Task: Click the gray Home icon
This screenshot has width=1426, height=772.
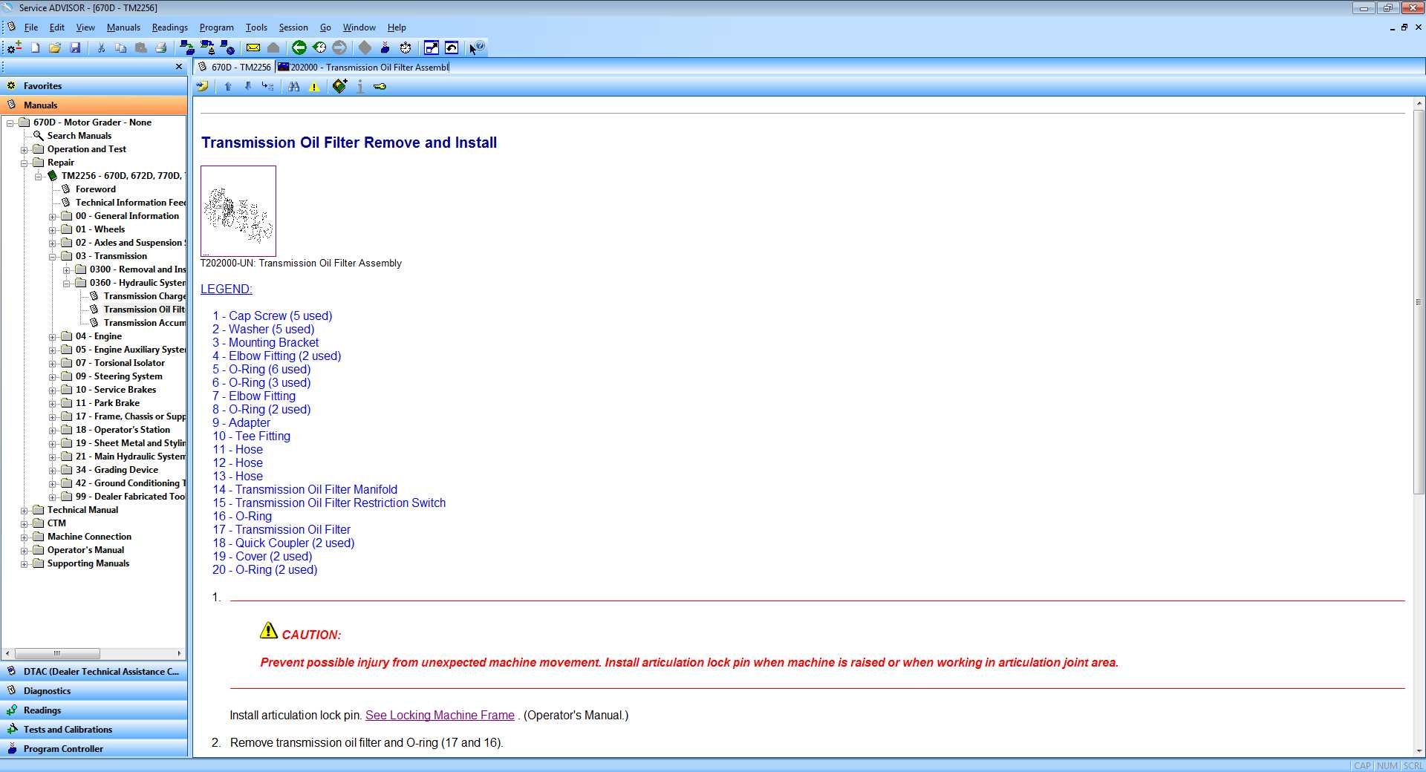Action: 273,48
